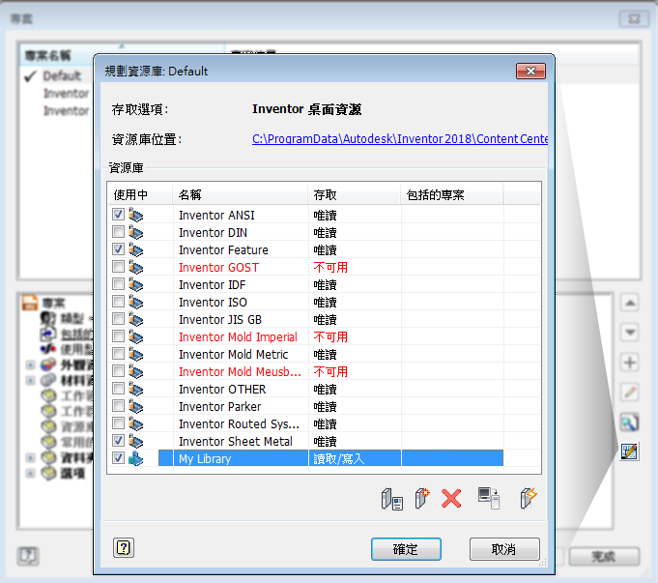Close the 規劃資源庫 dialog

click(530, 71)
